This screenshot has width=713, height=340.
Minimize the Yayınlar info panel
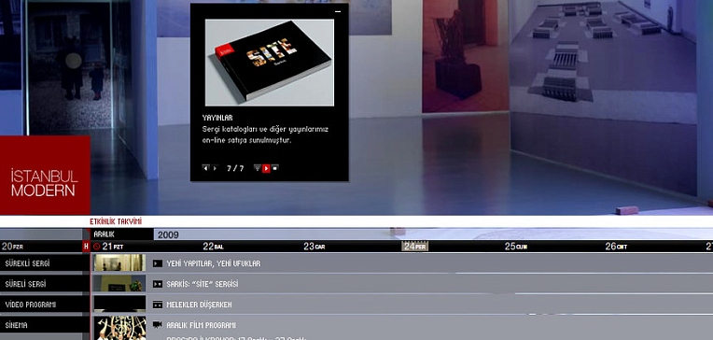click(x=338, y=11)
